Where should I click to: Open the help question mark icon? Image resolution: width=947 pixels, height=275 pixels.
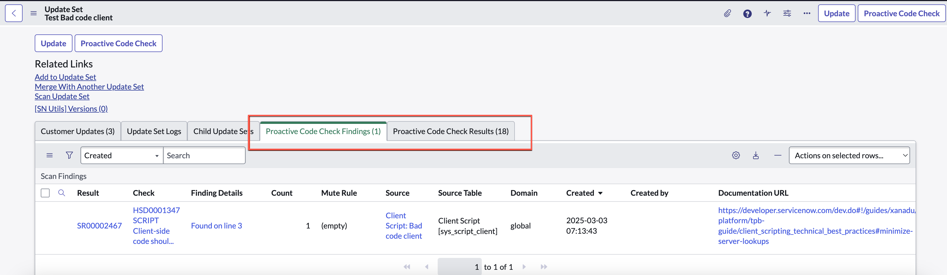747,13
